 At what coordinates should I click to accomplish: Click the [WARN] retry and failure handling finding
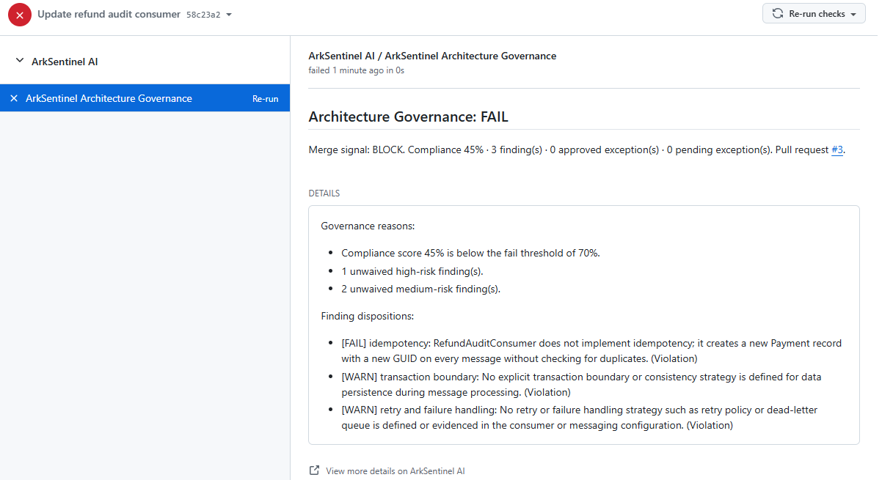[x=579, y=417]
